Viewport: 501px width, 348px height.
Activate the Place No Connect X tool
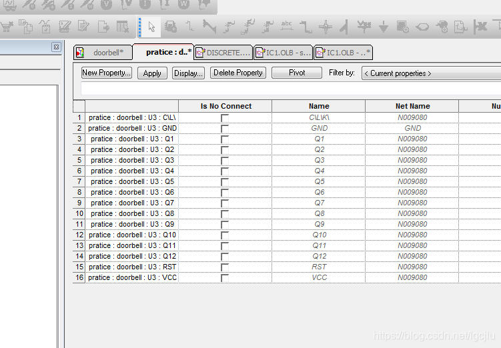click(x=480, y=27)
